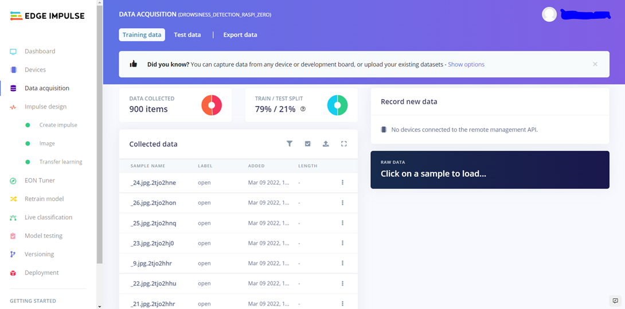Click the Show options link

(x=466, y=64)
